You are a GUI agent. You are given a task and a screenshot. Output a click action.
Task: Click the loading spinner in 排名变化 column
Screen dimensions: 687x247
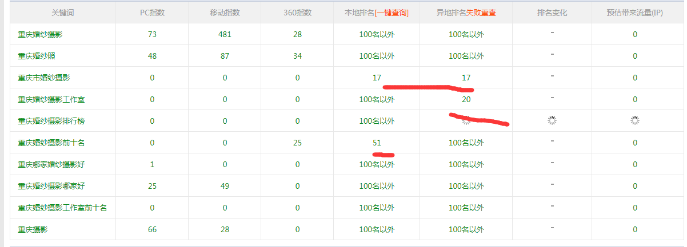click(552, 120)
